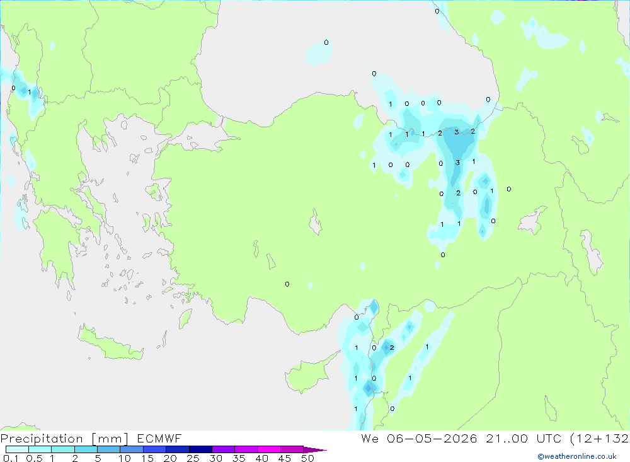Click the "(12+132" forecast offset text
Image resolution: width=630 pixels, height=462 pixels.
pos(600,439)
